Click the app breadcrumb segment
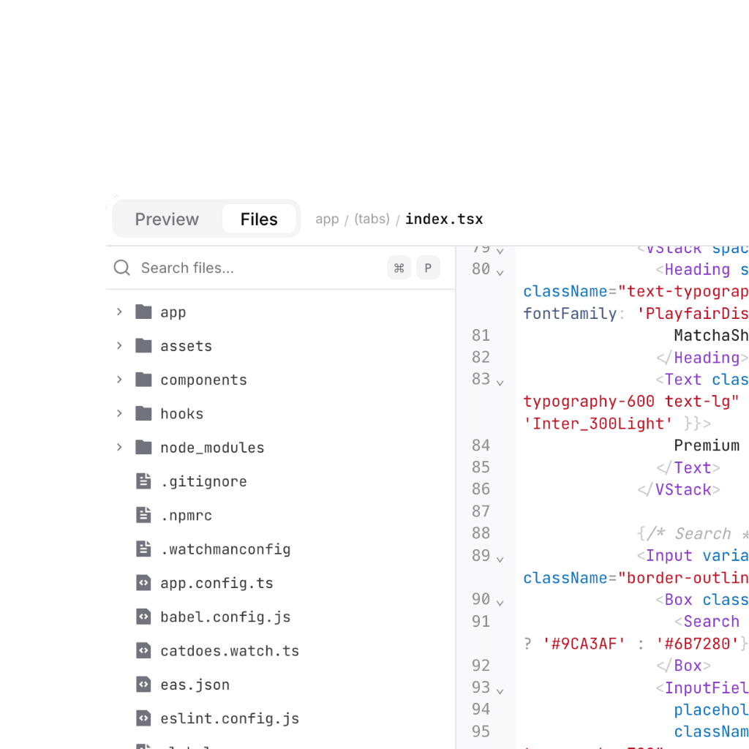The height and width of the screenshot is (749, 749). pos(327,219)
